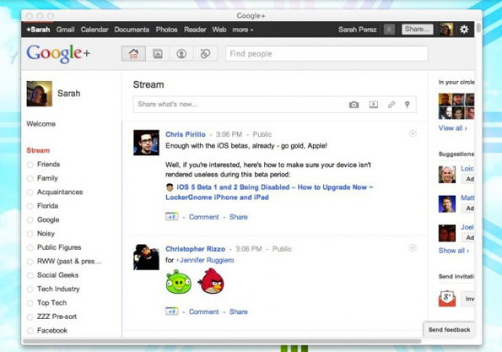Click the top bar profile thumbnail

click(x=446, y=30)
